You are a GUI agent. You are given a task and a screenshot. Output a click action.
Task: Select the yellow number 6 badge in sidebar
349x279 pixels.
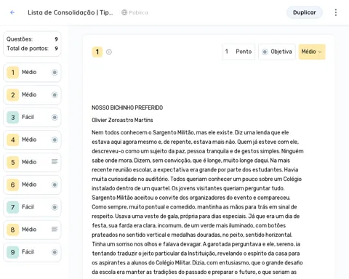click(13, 185)
